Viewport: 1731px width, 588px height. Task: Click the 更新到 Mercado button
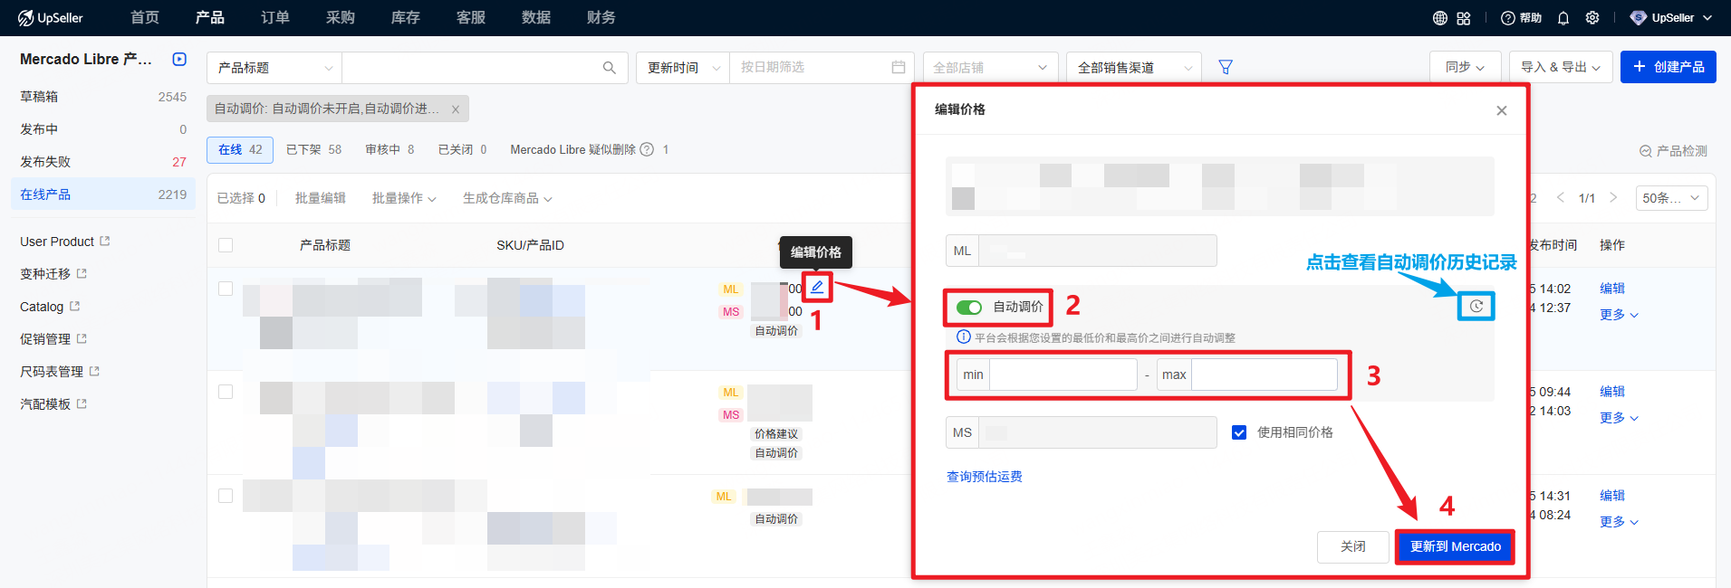click(1455, 546)
